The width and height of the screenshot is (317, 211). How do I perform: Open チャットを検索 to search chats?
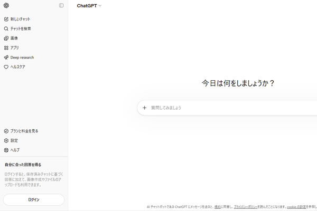point(21,28)
